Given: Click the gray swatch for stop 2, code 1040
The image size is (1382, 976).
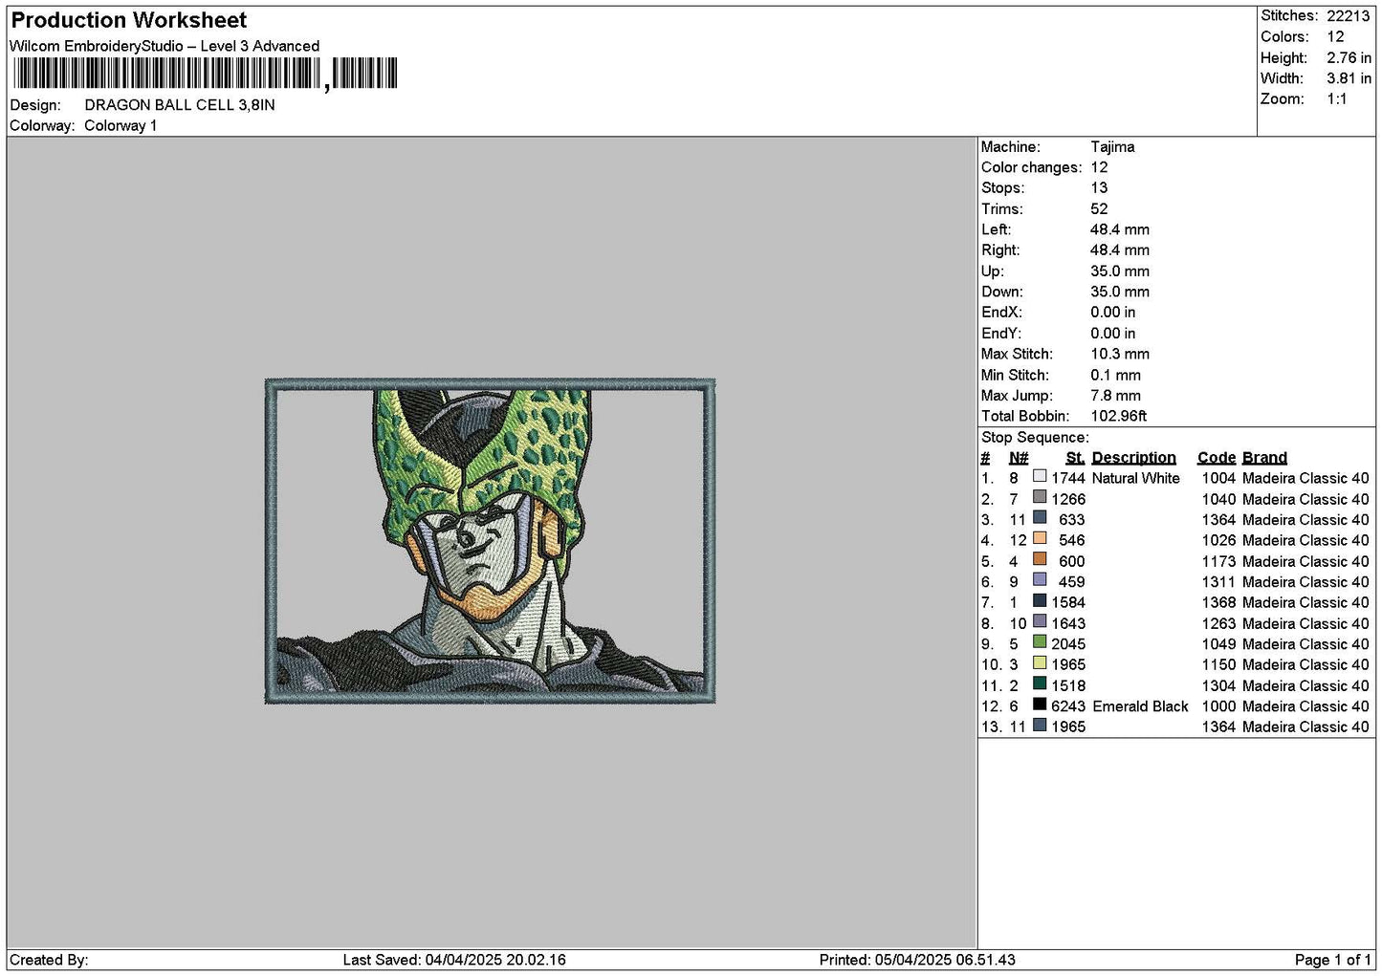Looking at the screenshot, I should 1040,497.
